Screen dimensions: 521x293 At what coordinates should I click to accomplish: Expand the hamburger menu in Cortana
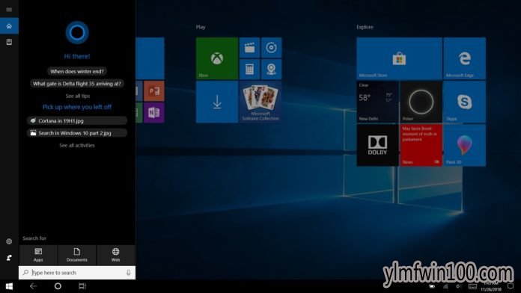click(9, 10)
